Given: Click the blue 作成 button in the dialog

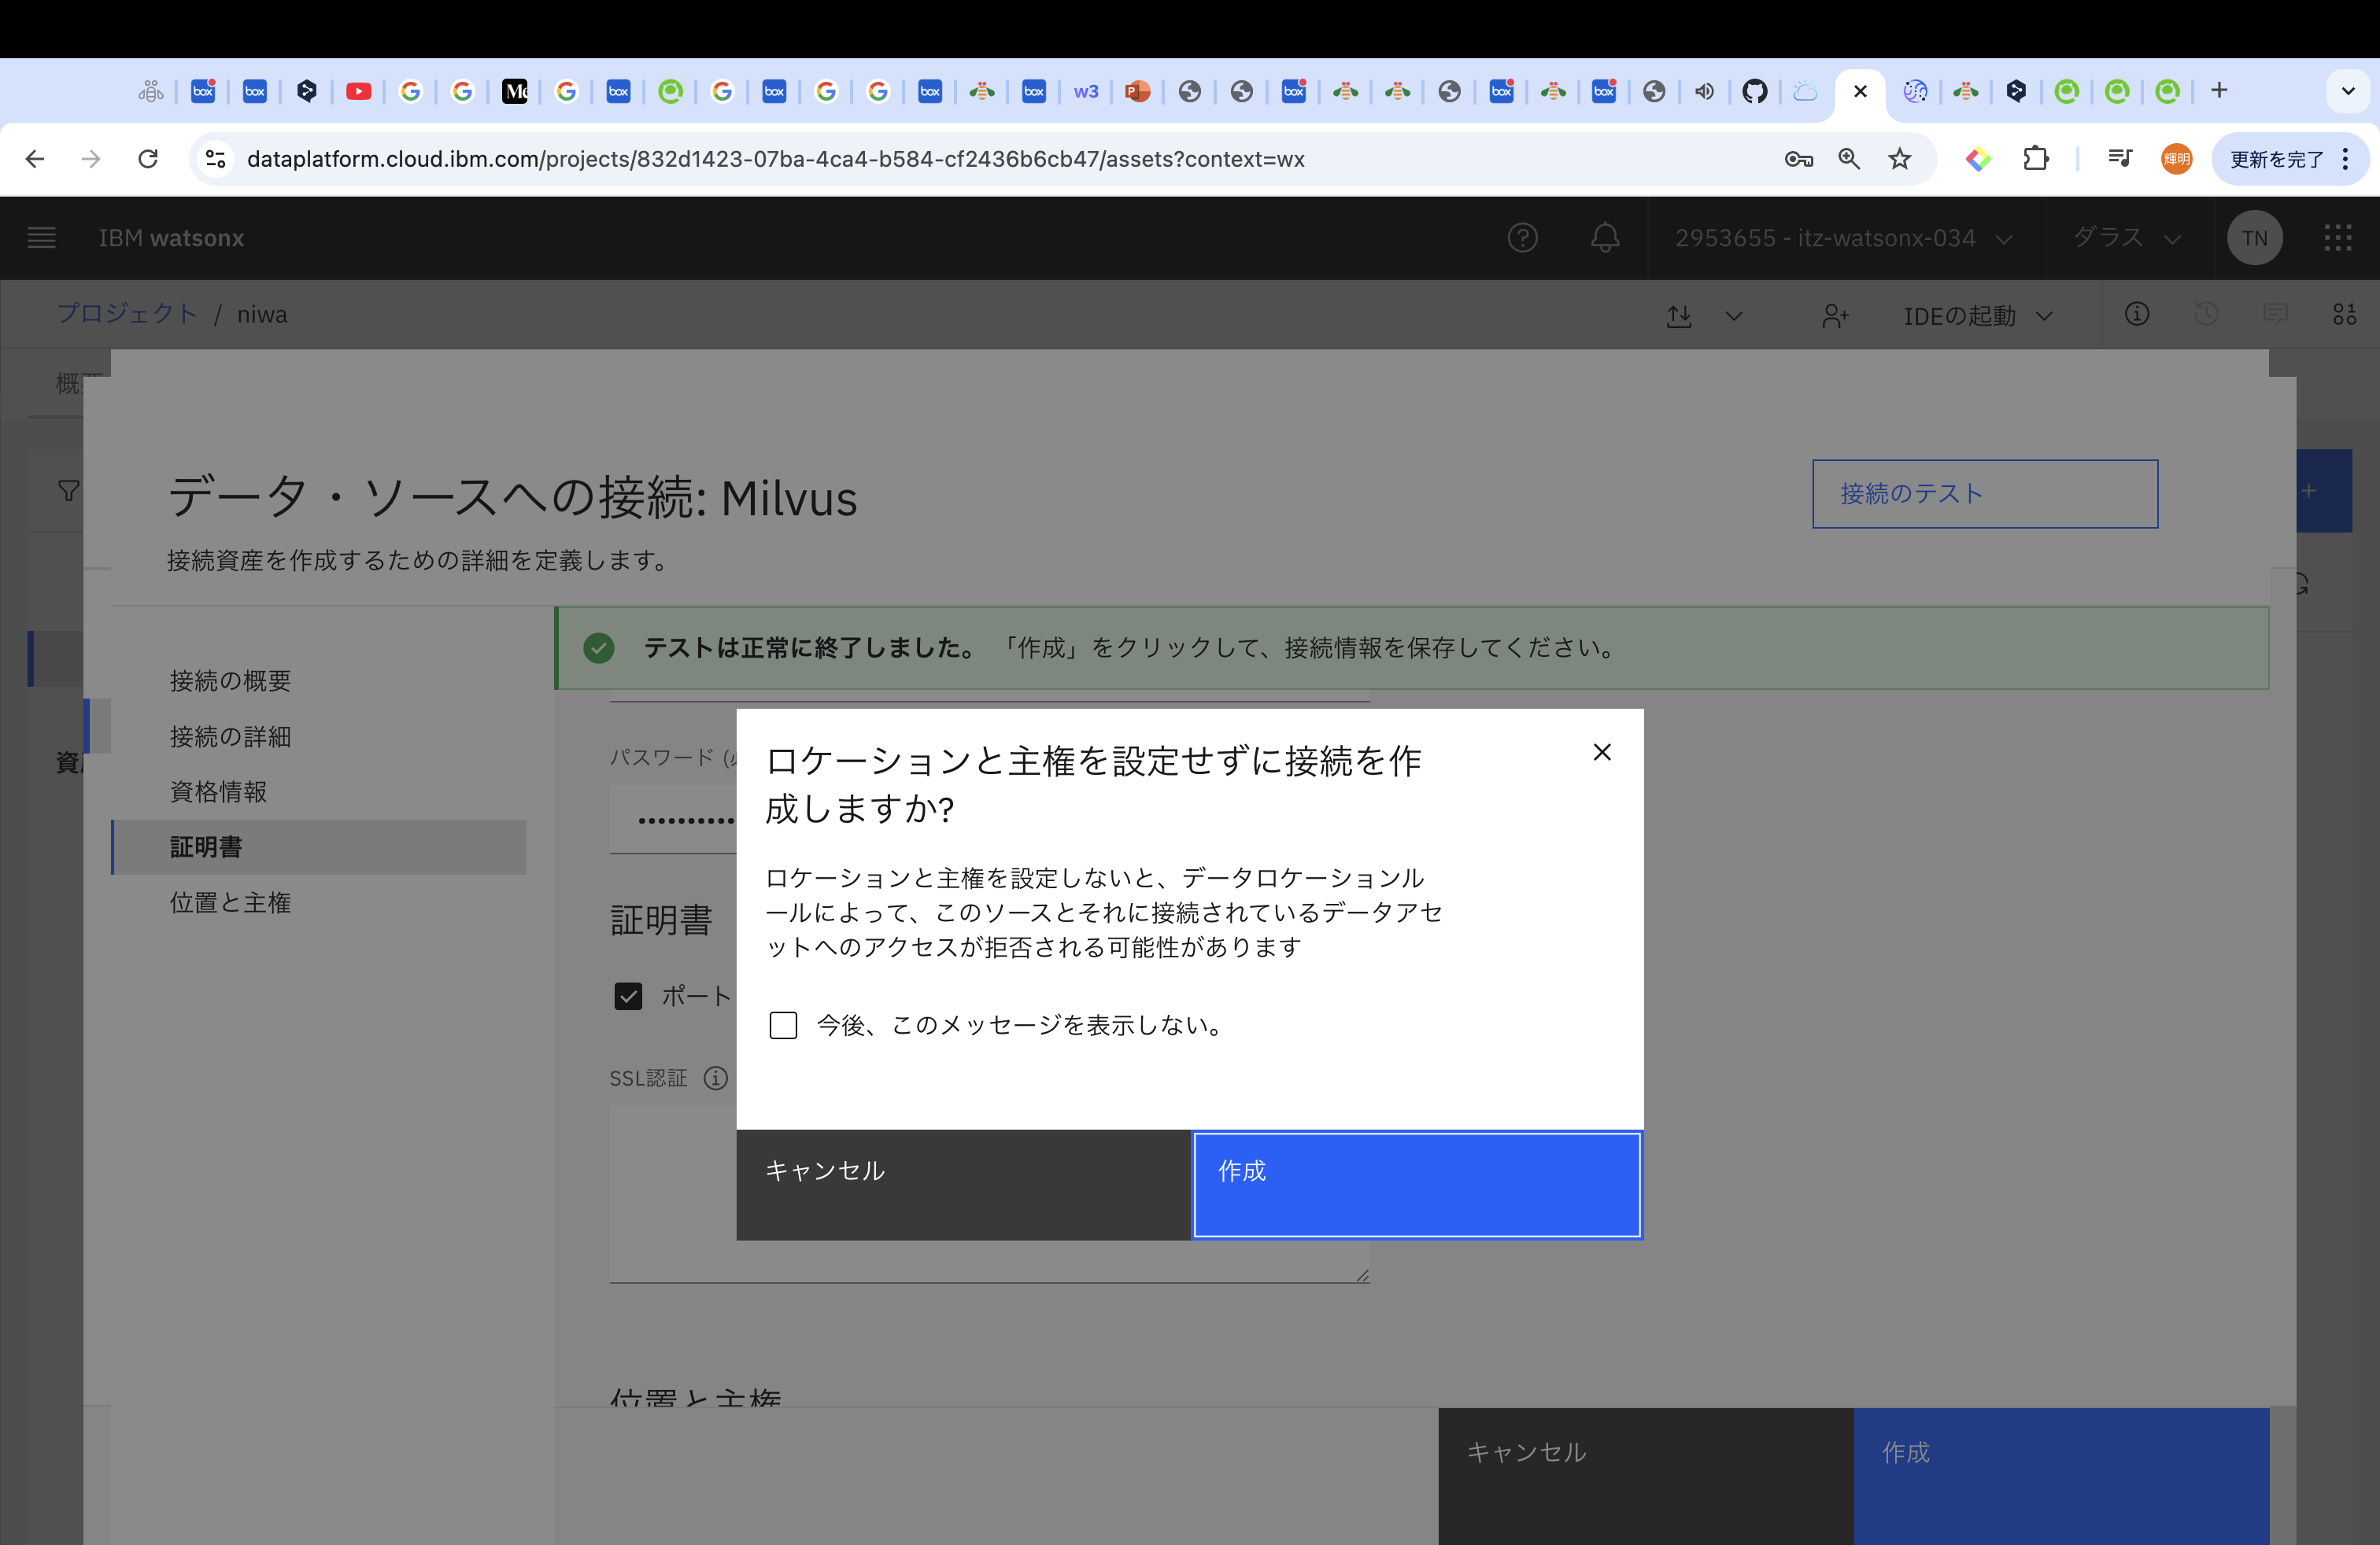Looking at the screenshot, I should click(x=1416, y=1184).
